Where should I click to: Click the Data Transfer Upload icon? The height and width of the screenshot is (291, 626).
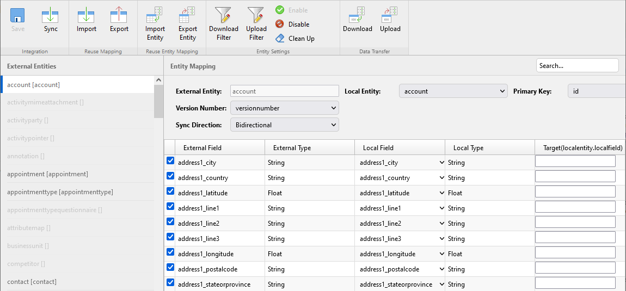pos(390,15)
